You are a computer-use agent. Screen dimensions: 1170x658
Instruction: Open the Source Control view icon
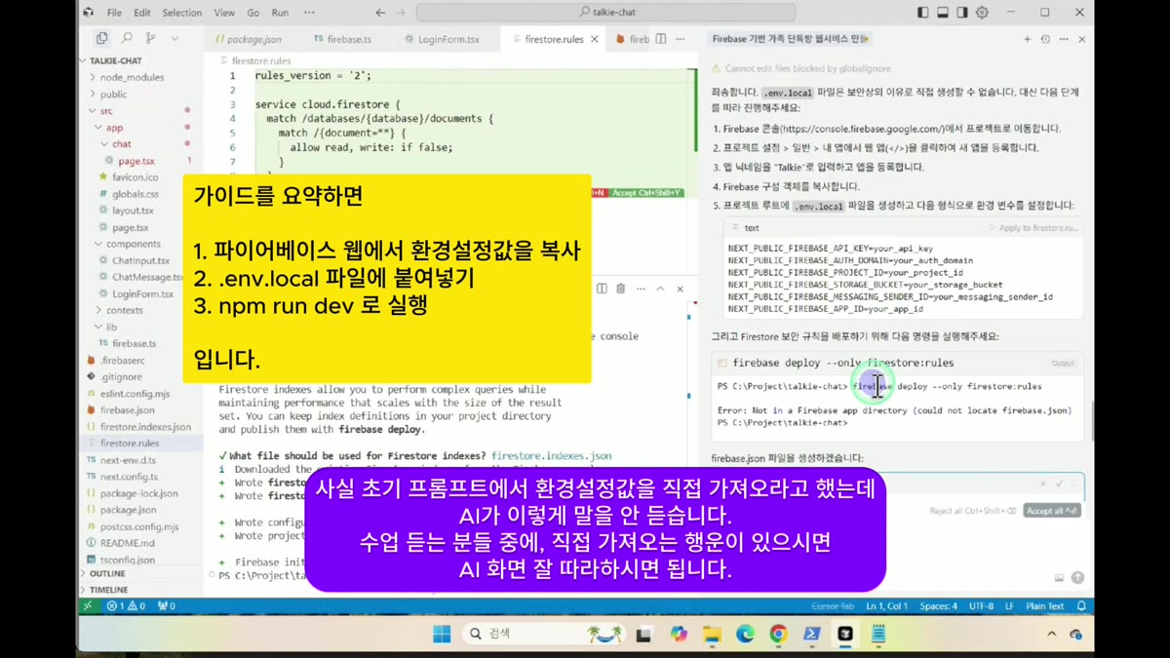[150, 38]
